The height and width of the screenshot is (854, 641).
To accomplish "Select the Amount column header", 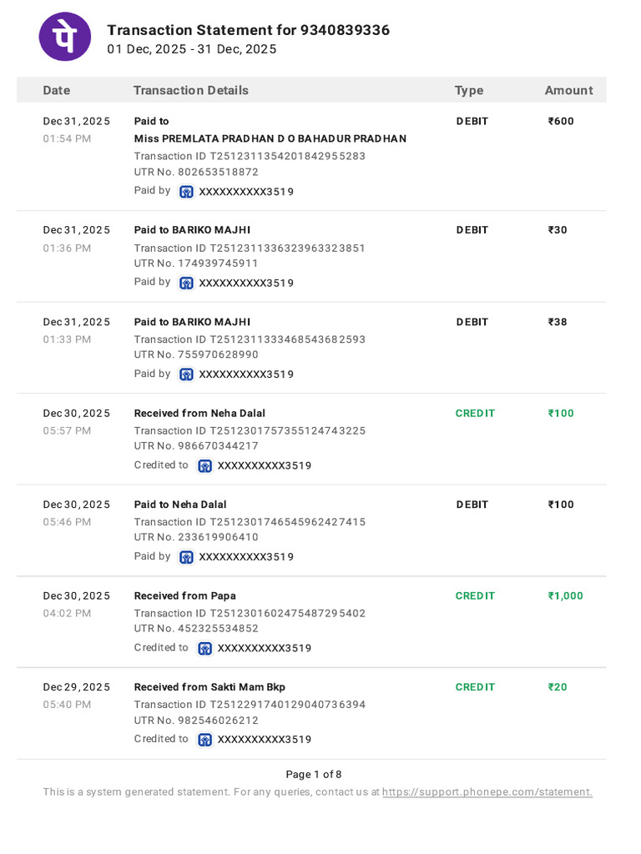I will 568,90.
